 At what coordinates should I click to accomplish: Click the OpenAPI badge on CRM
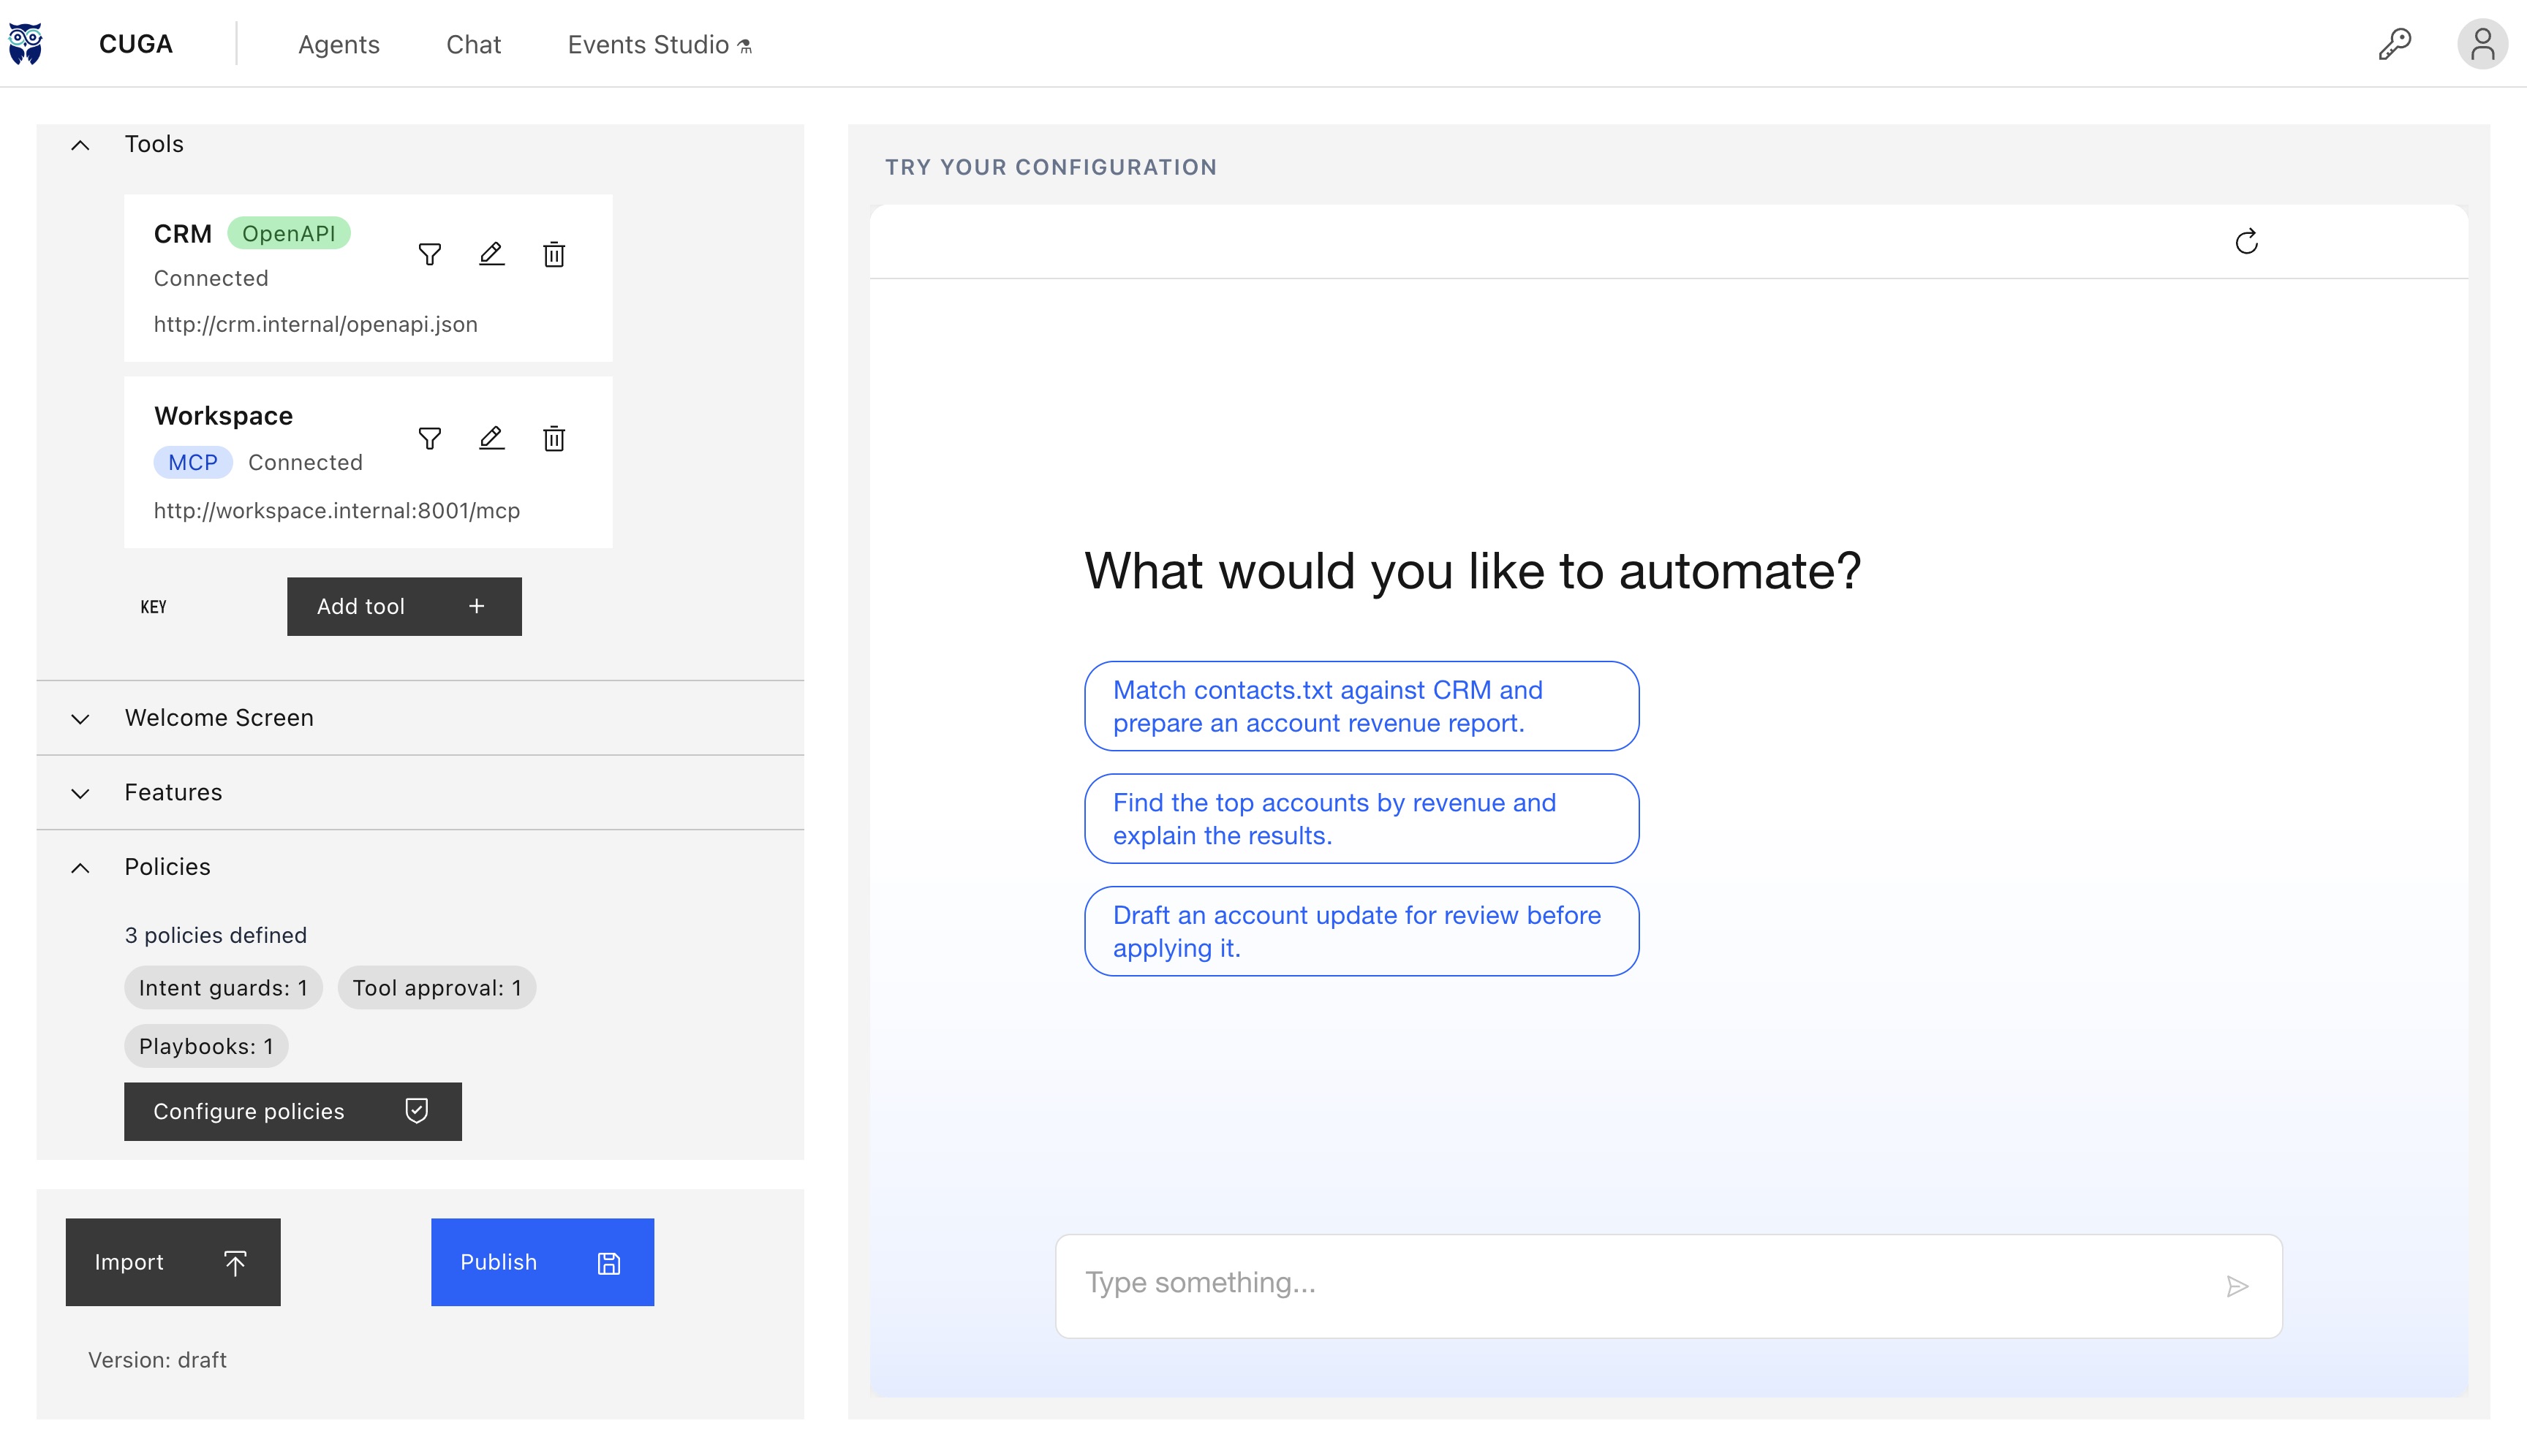pos(289,233)
